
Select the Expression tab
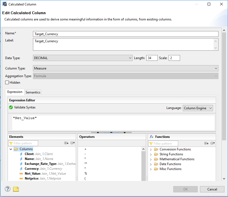click(x=15, y=92)
